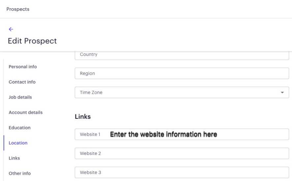Open Other info in the sidebar
The height and width of the screenshot is (181, 292).
19,173
